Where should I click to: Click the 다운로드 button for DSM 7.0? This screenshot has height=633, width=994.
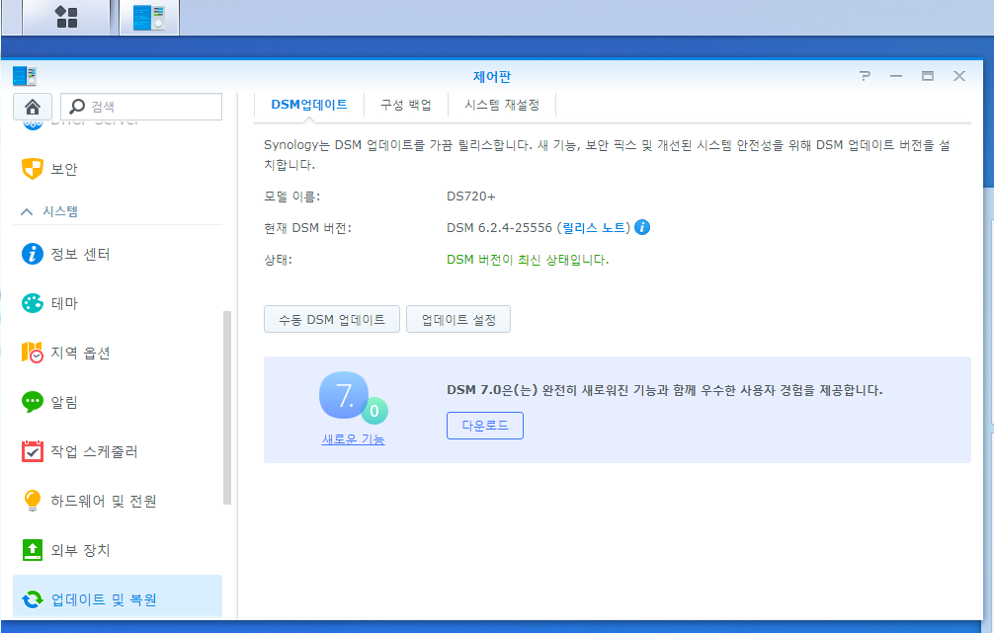[x=485, y=426]
